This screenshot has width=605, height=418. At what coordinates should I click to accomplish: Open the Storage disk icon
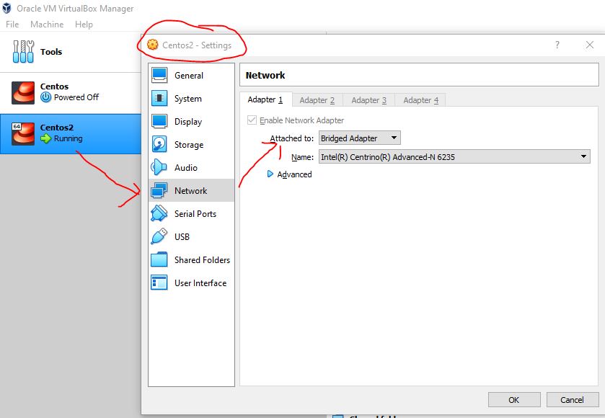click(x=159, y=145)
